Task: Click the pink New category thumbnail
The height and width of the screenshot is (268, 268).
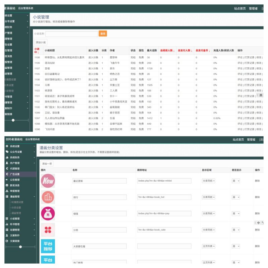Action: pos(48,181)
